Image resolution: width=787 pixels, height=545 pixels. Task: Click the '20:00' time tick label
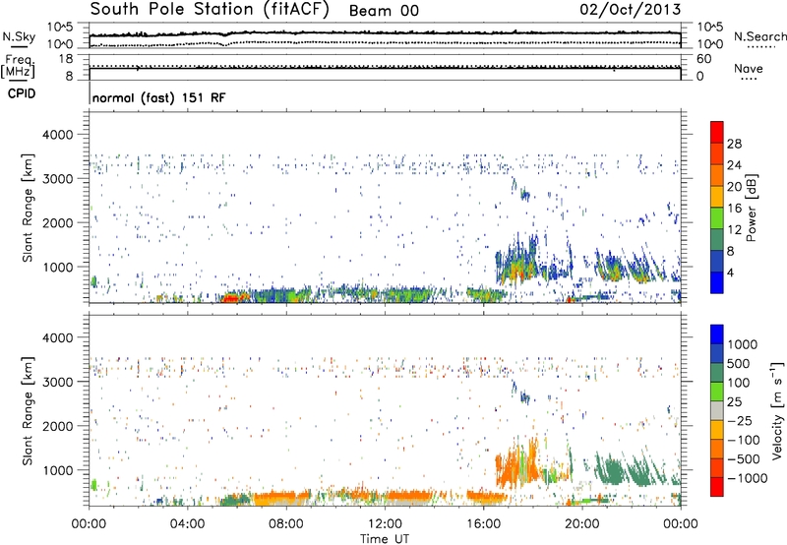[581, 524]
